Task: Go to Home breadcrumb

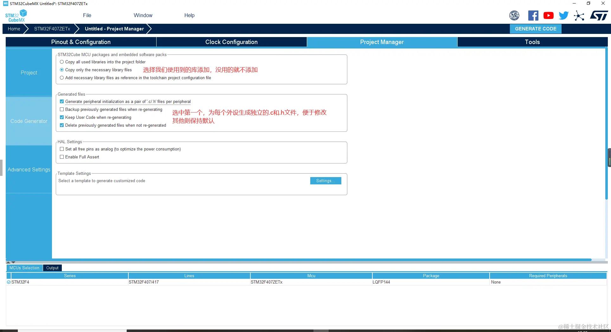Action: [14, 29]
